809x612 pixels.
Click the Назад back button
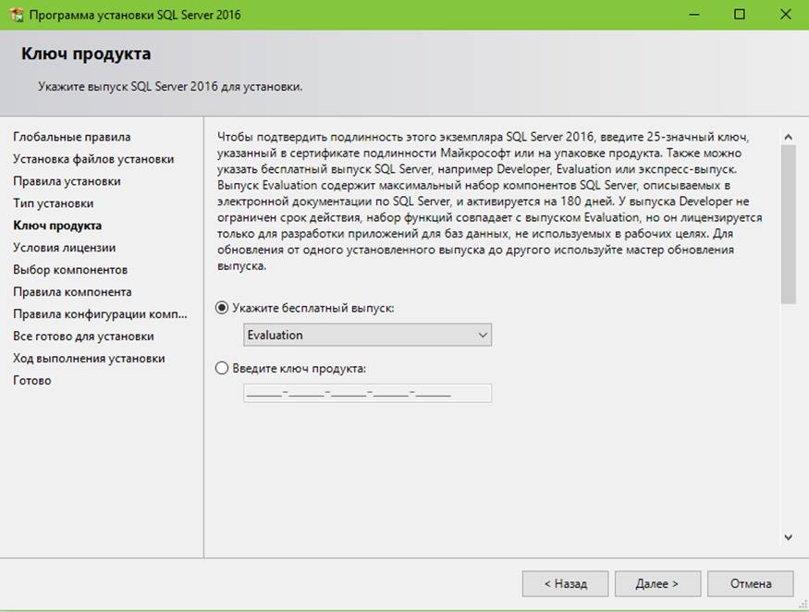[x=566, y=583]
